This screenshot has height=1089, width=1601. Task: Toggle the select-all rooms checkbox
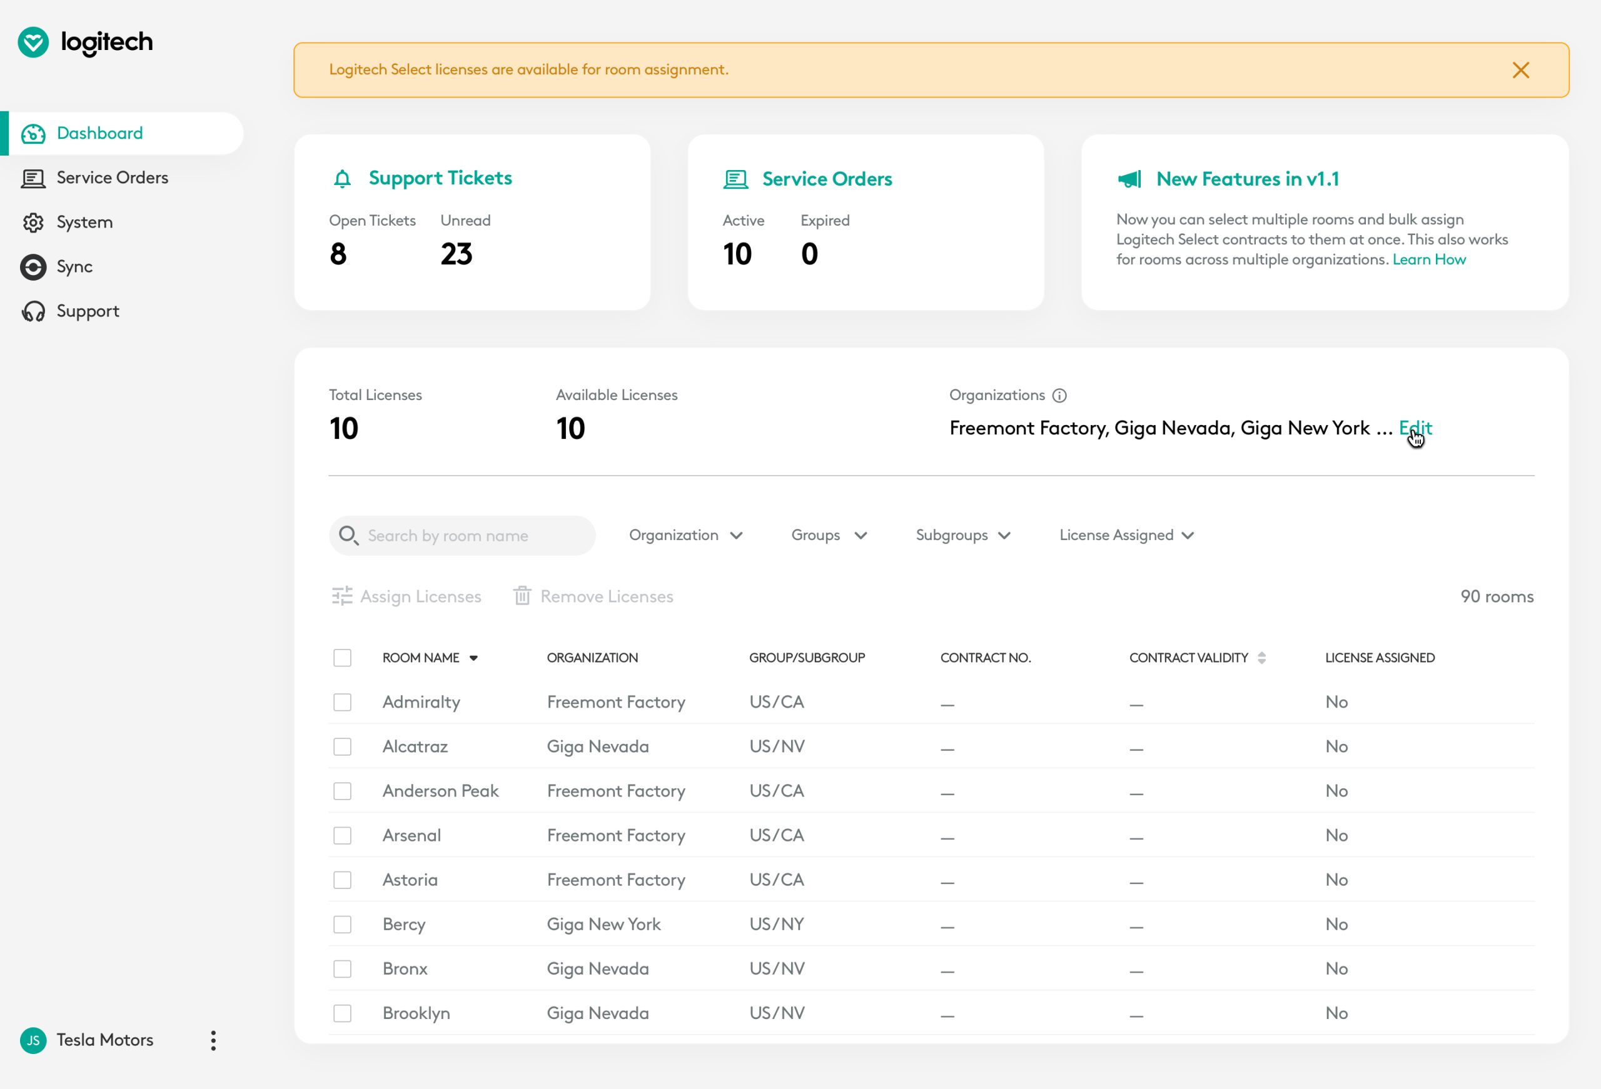[342, 658]
